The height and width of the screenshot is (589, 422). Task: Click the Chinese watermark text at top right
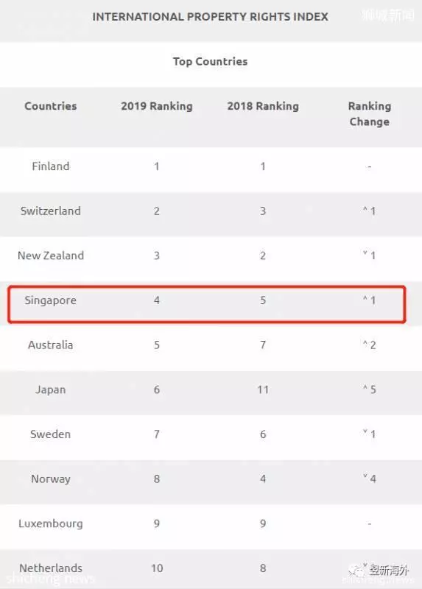[388, 15]
